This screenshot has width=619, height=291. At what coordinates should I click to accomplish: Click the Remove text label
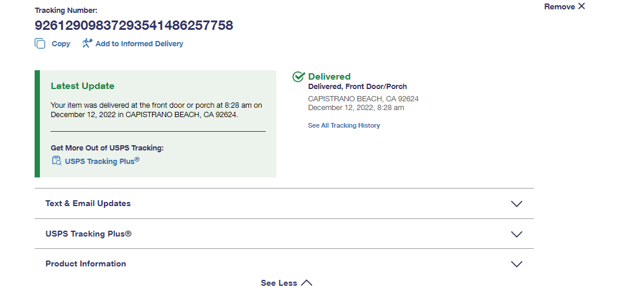(559, 7)
